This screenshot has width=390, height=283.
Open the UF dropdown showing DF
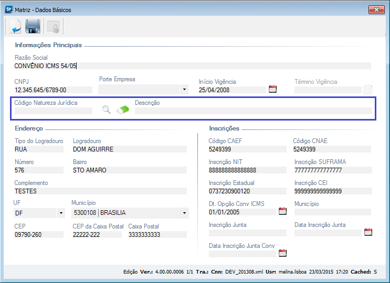coord(60,213)
